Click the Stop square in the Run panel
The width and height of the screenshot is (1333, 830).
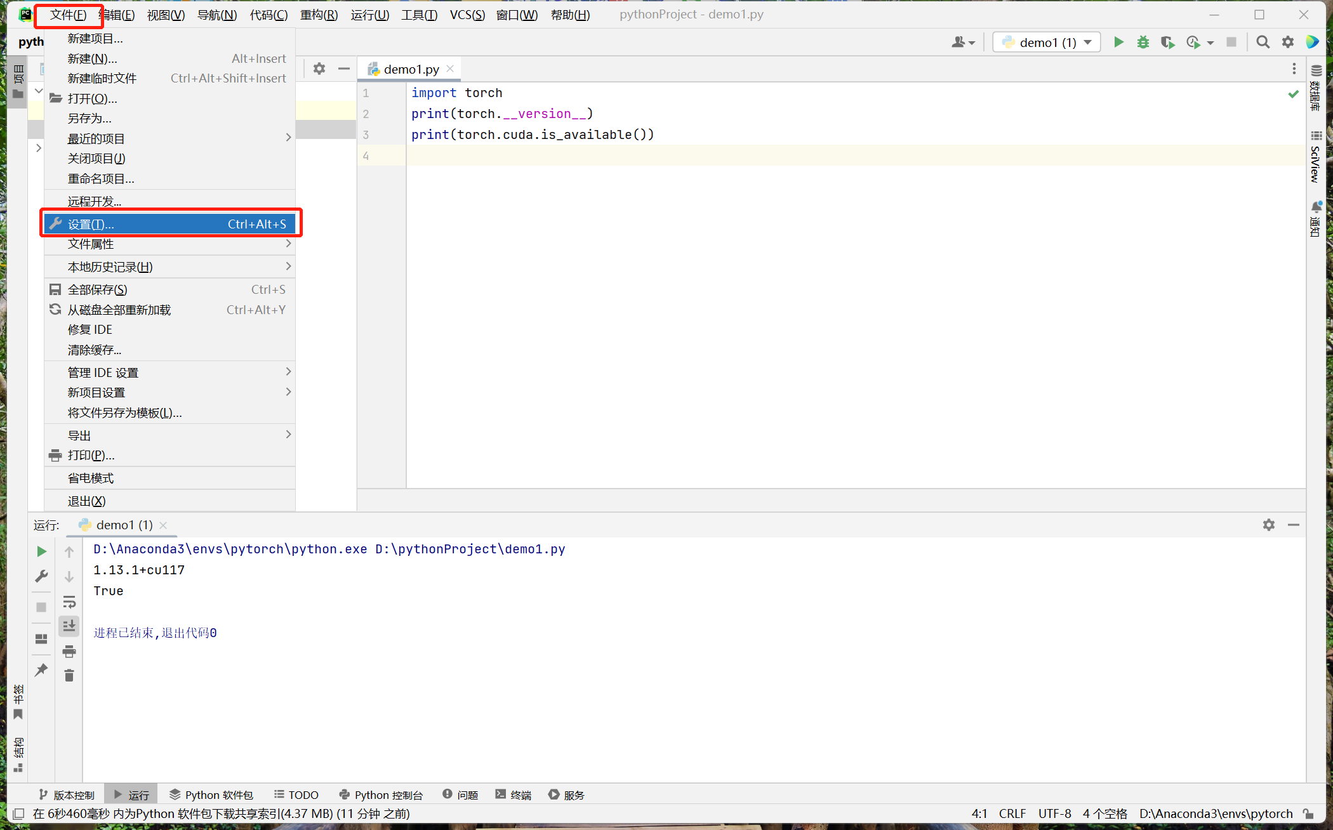(41, 607)
